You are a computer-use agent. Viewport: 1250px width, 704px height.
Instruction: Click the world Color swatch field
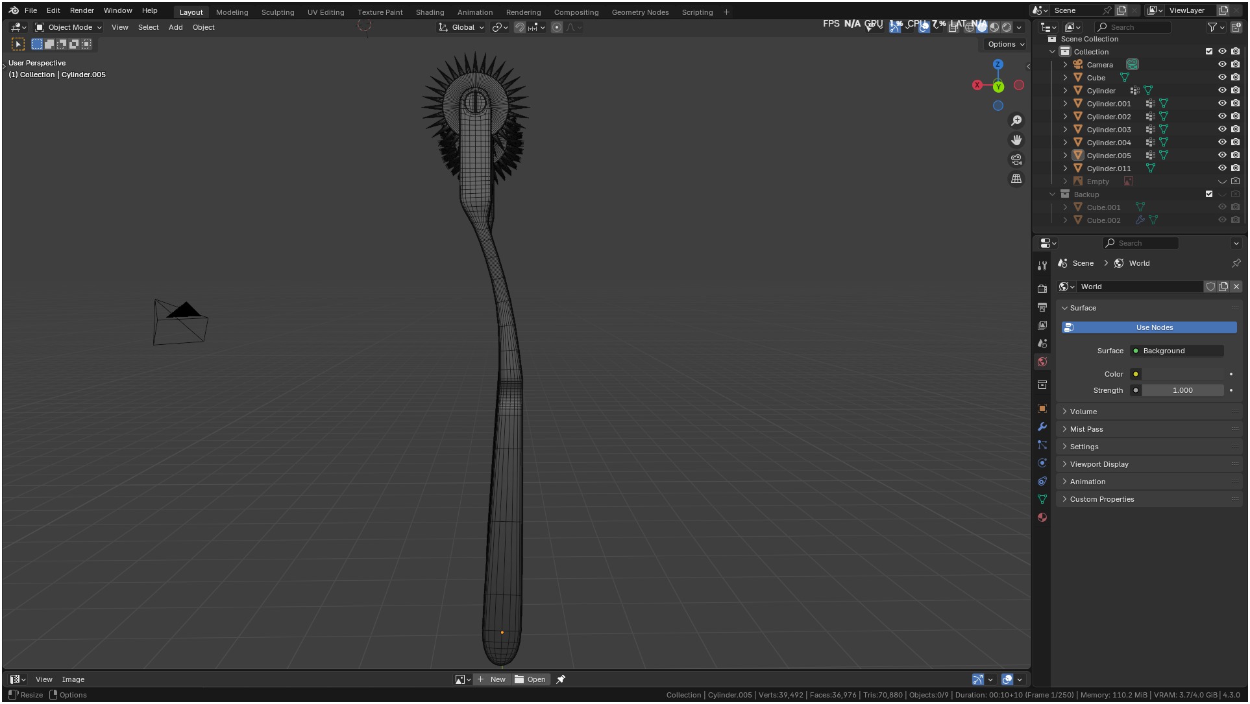coord(1183,374)
